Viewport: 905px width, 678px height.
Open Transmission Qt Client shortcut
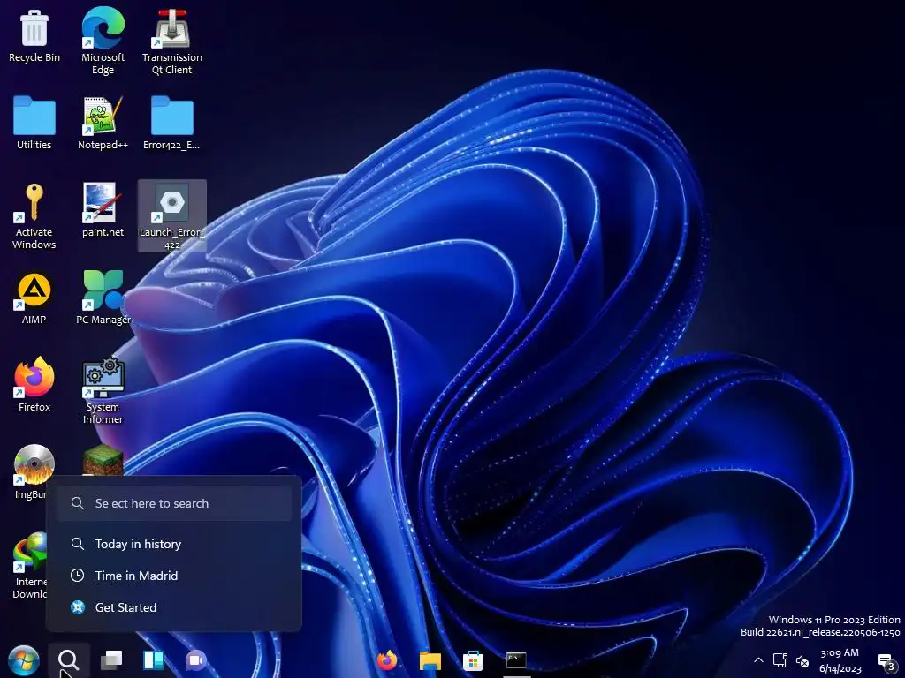pyautogui.click(x=172, y=41)
